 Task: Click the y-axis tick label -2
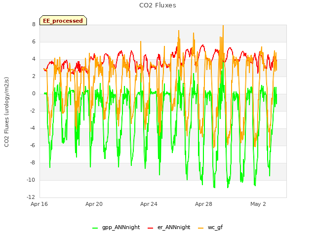[x=33, y=111]
